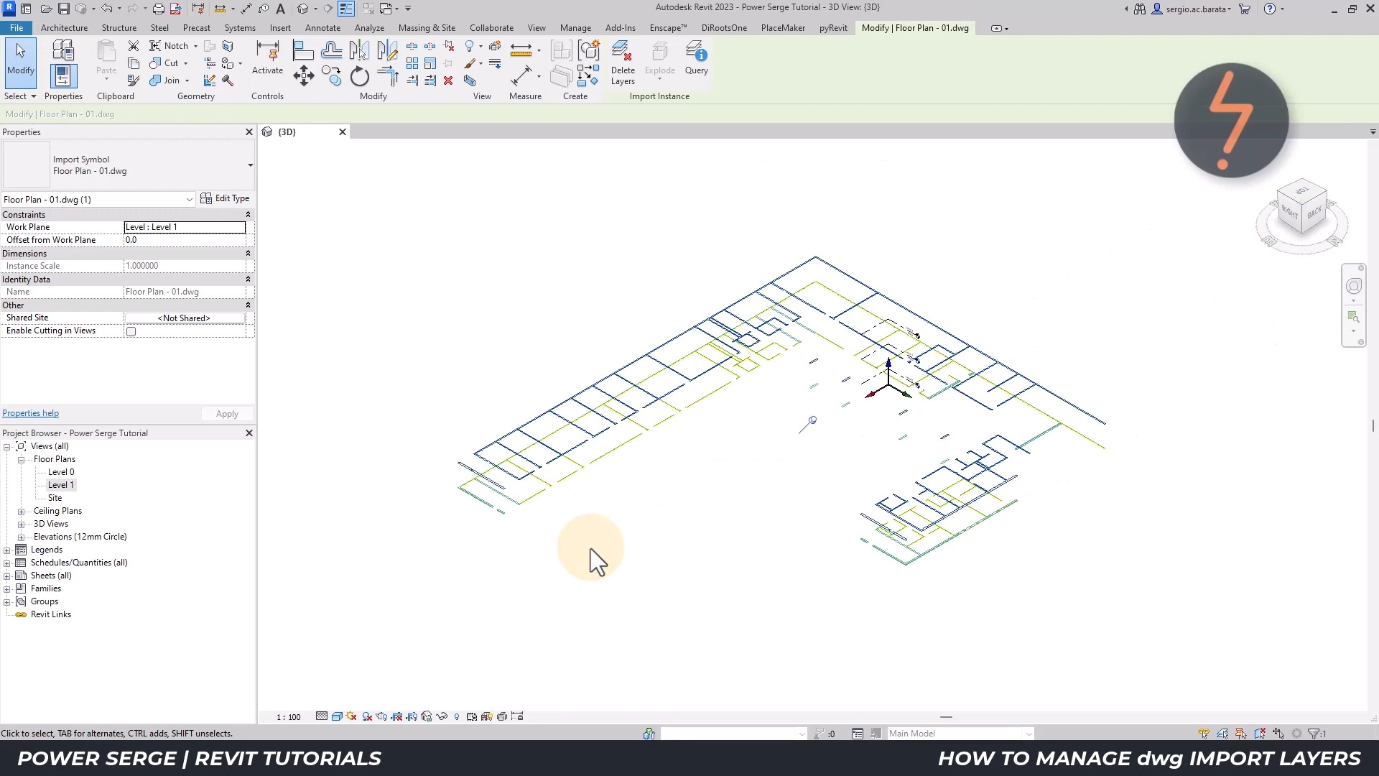Set focus in the Work Plane value field
Viewport: 1379px width, 776px height.
pos(184,227)
